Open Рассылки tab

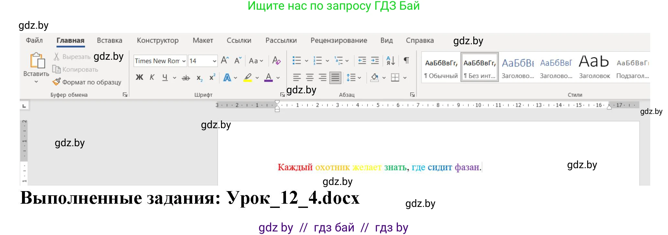tap(281, 40)
